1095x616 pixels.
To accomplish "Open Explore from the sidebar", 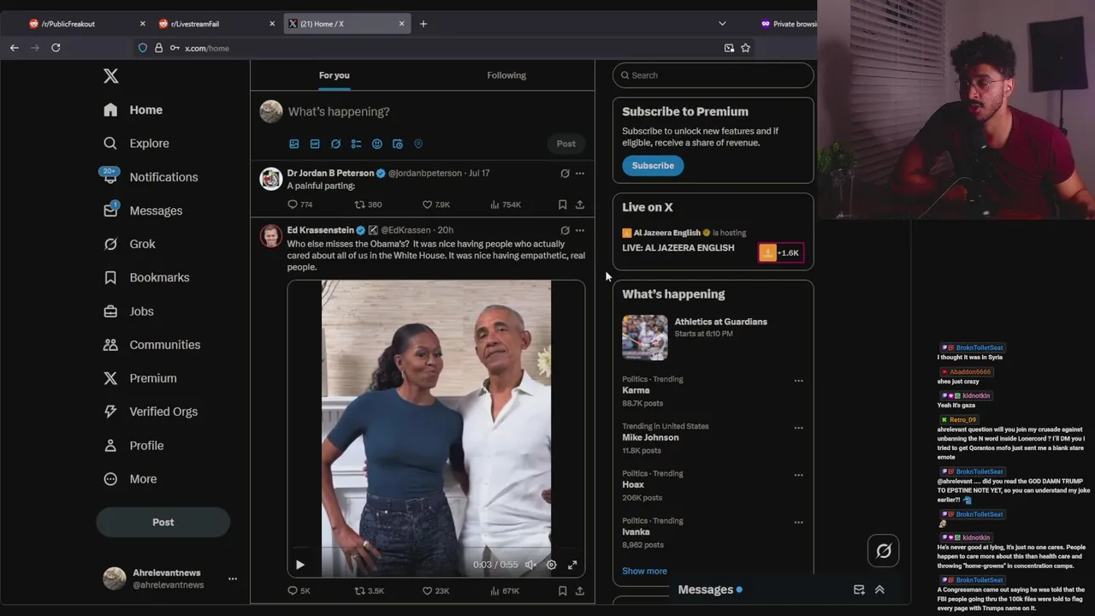I will click(137, 144).
